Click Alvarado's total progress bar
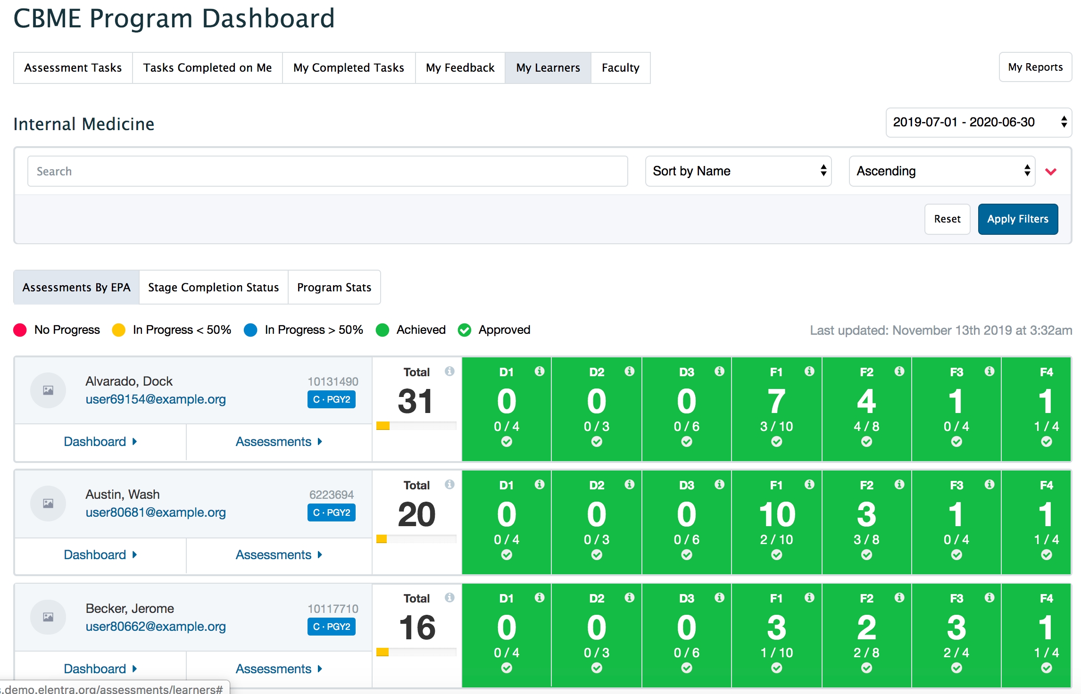The height and width of the screenshot is (694, 1081). coord(416,426)
